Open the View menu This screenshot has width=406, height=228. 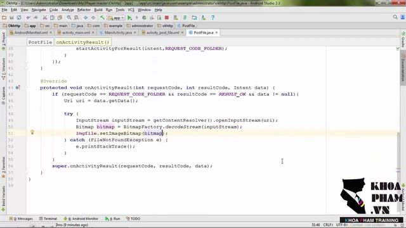tap(24, 10)
